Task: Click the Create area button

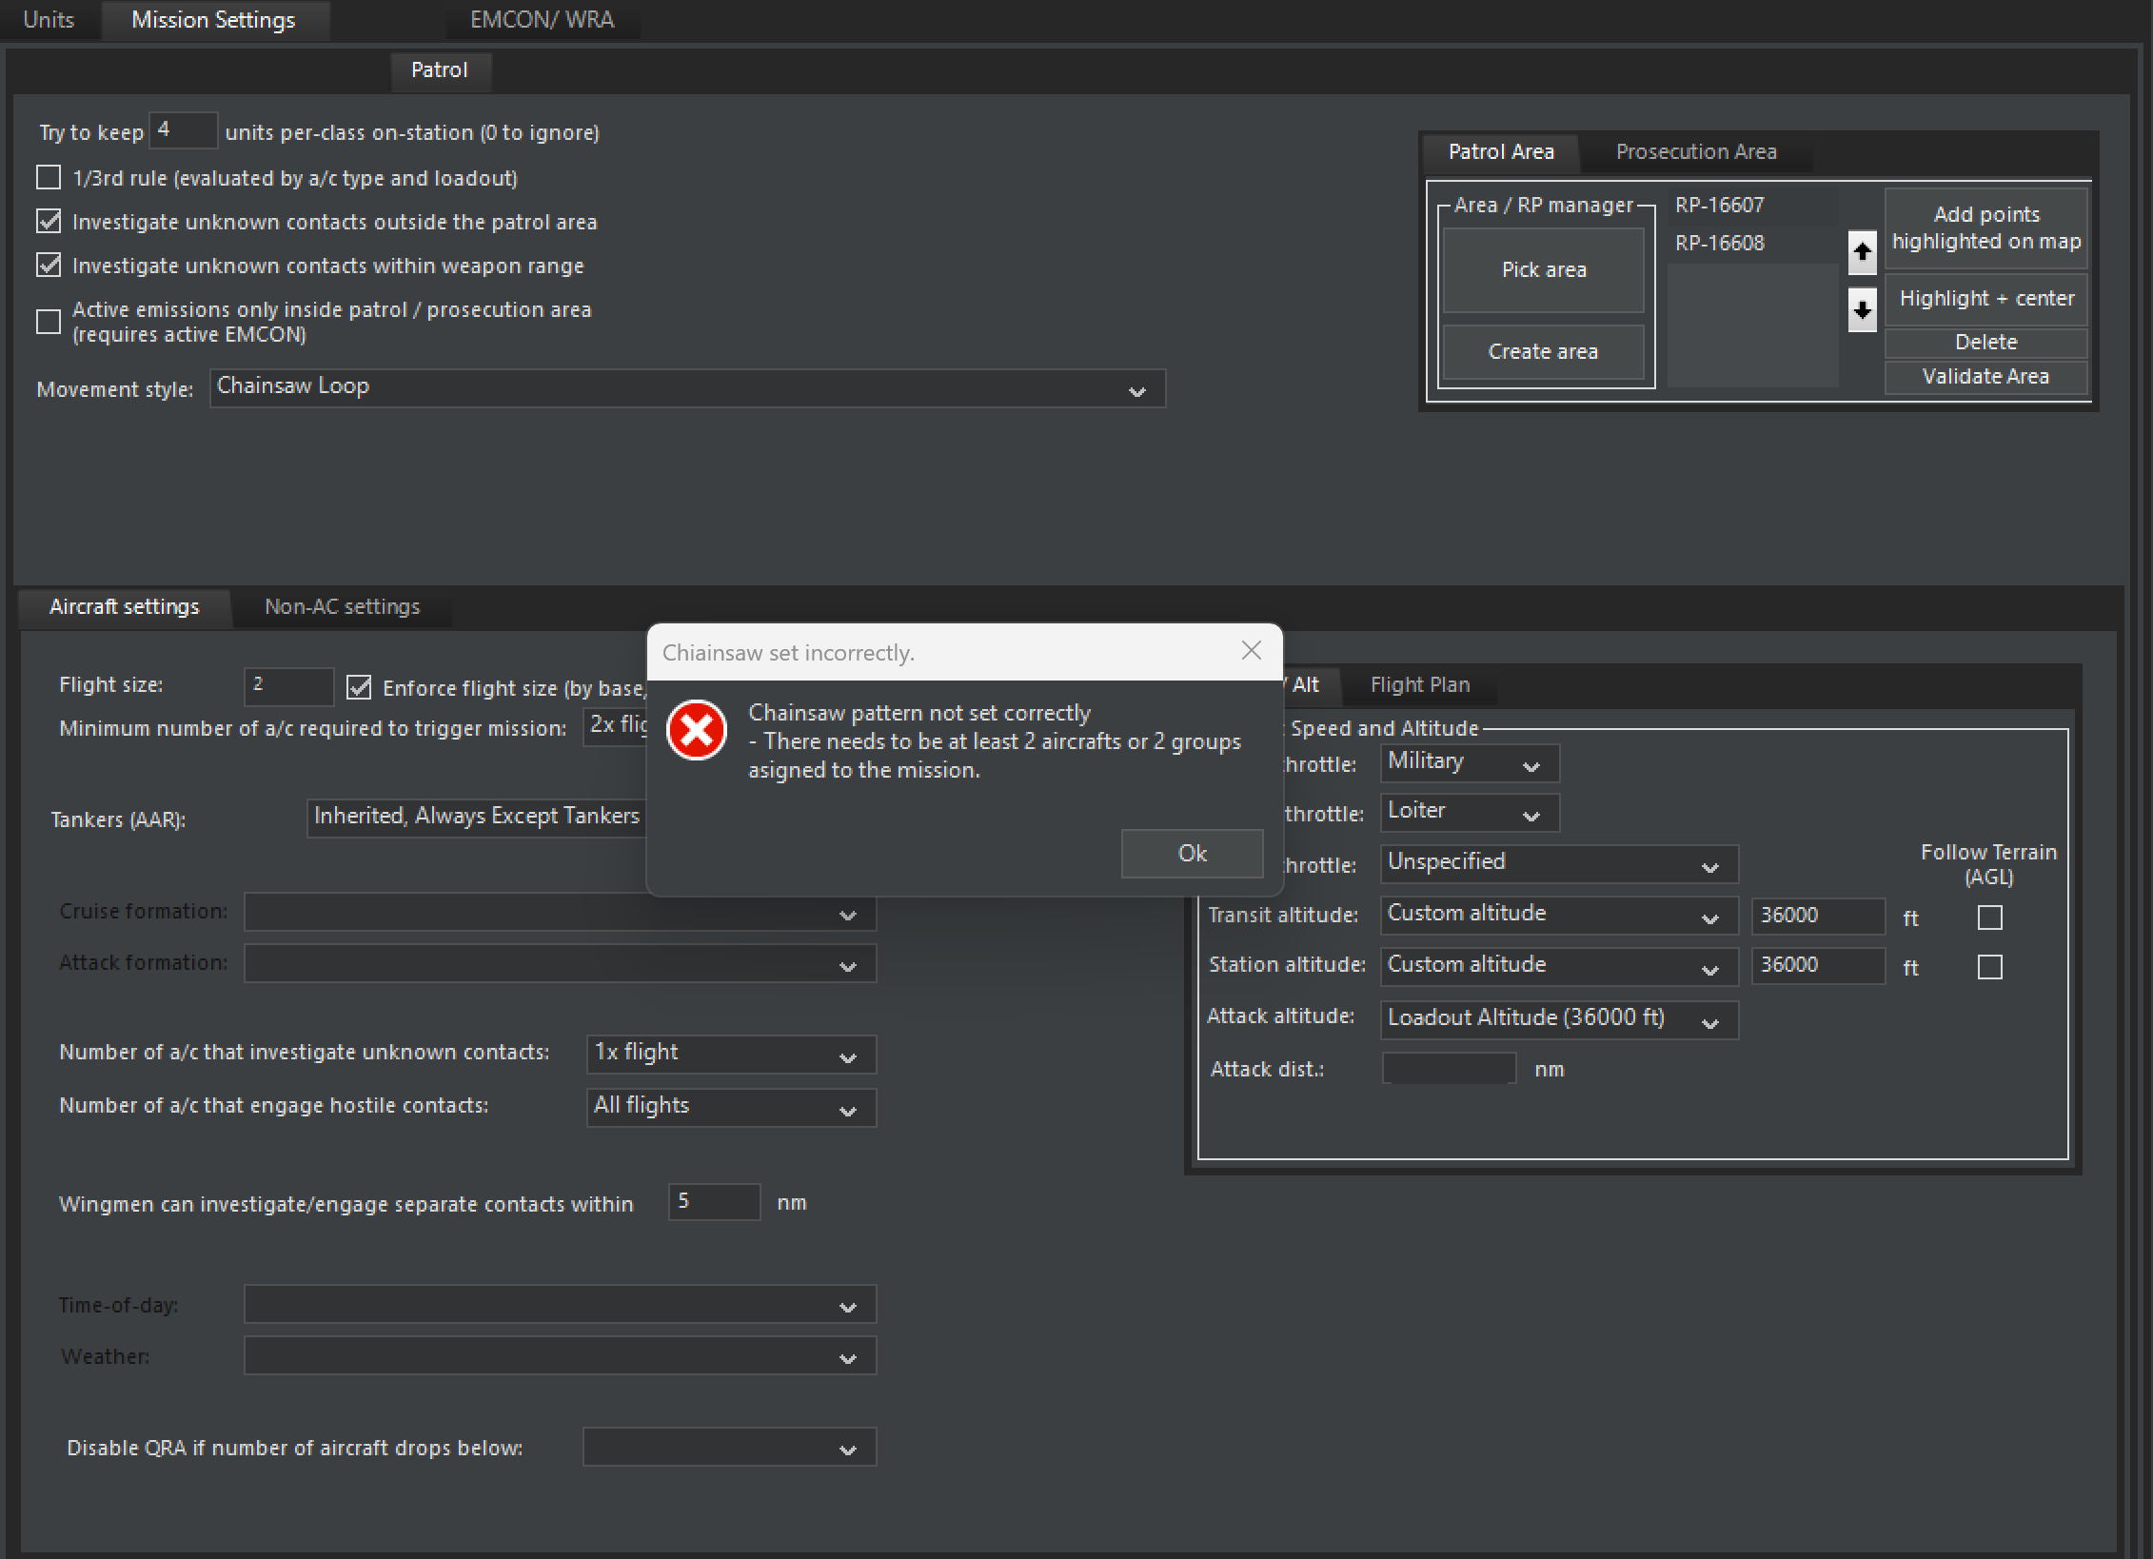Action: tap(1542, 351)
